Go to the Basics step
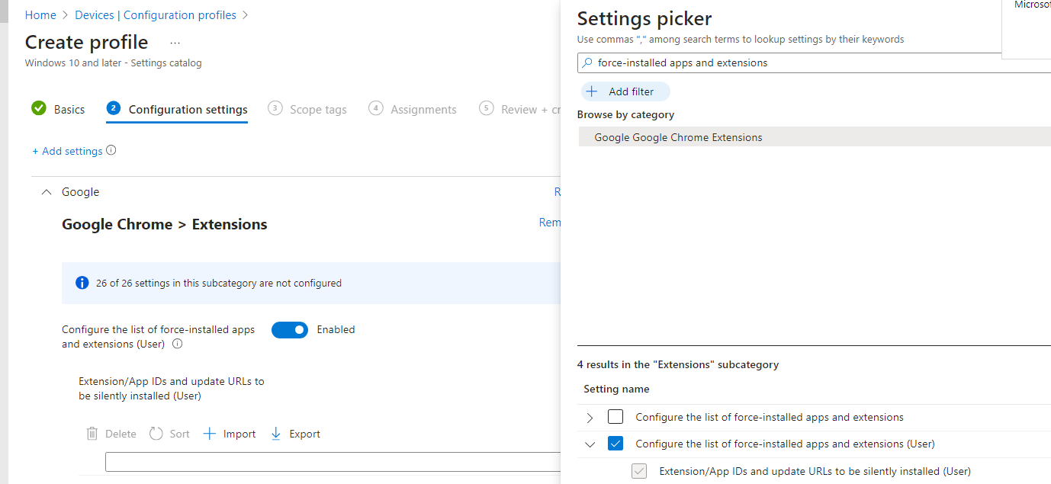Image resolution: width=1051 pixels, height=484 pixels. [59, 109]
